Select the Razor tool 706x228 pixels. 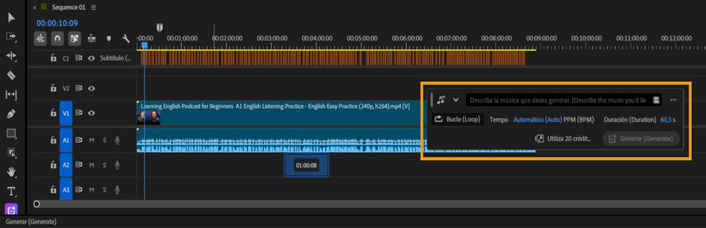point(11,75)
